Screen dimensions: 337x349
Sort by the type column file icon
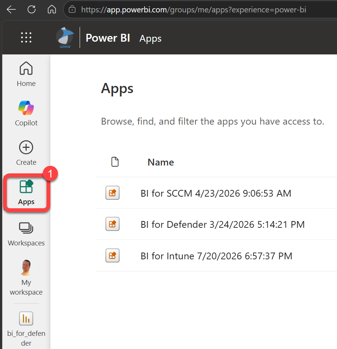click(115, 162)
